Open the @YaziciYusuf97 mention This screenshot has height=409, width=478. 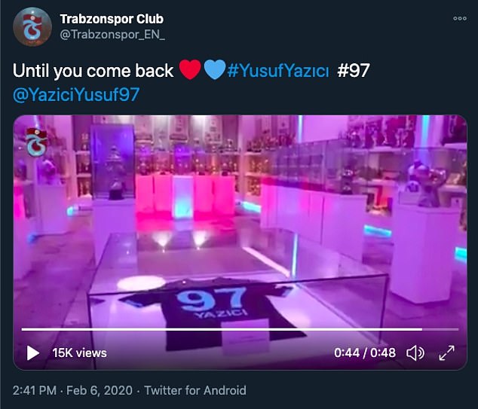pyautogui.click(x=76, y=94)
